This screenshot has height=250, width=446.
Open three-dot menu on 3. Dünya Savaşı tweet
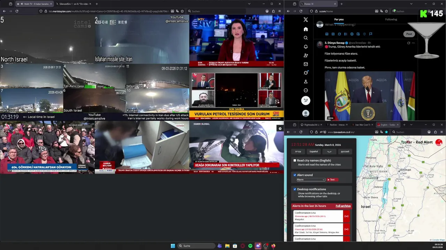tap(413, 43)
